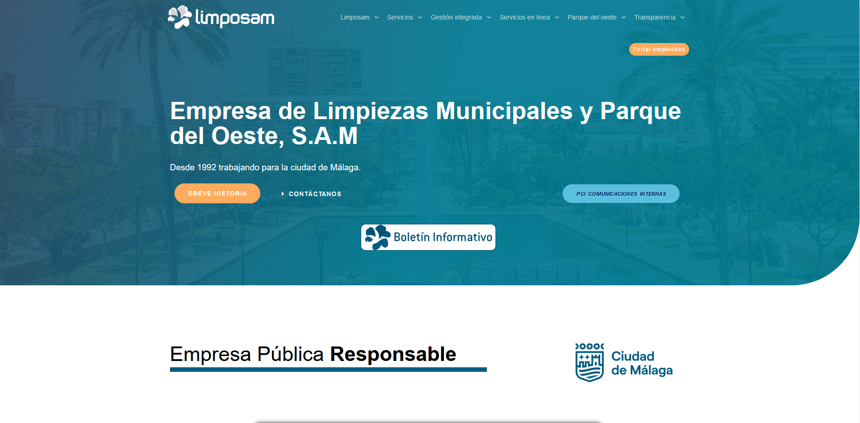Click the Limposam logo in header
Viewport: 860px width, 423px height.
pyautogui.click(x=221, y=17)
